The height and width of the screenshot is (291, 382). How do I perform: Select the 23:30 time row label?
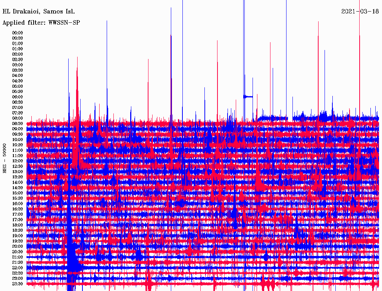click(x=18, y=284)
